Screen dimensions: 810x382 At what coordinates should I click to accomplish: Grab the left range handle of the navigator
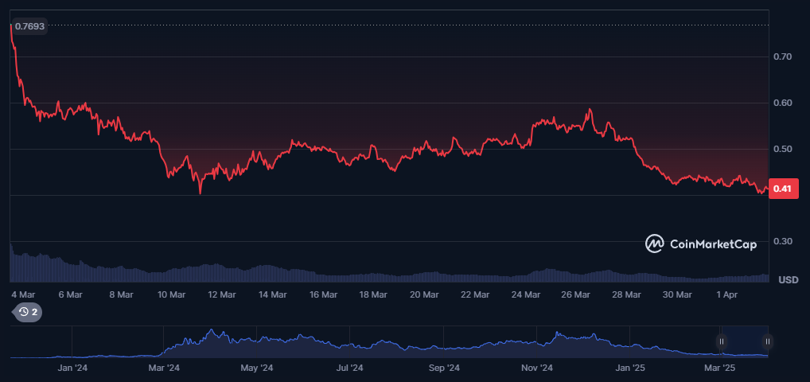pyautogui.click(x=722, y=341)
